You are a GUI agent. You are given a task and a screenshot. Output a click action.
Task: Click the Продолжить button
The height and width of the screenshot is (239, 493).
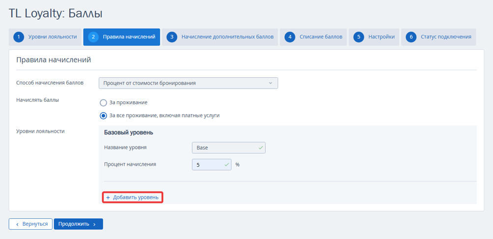78,224
